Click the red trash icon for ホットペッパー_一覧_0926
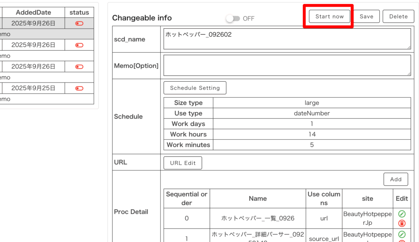 [x=402, y=223]
